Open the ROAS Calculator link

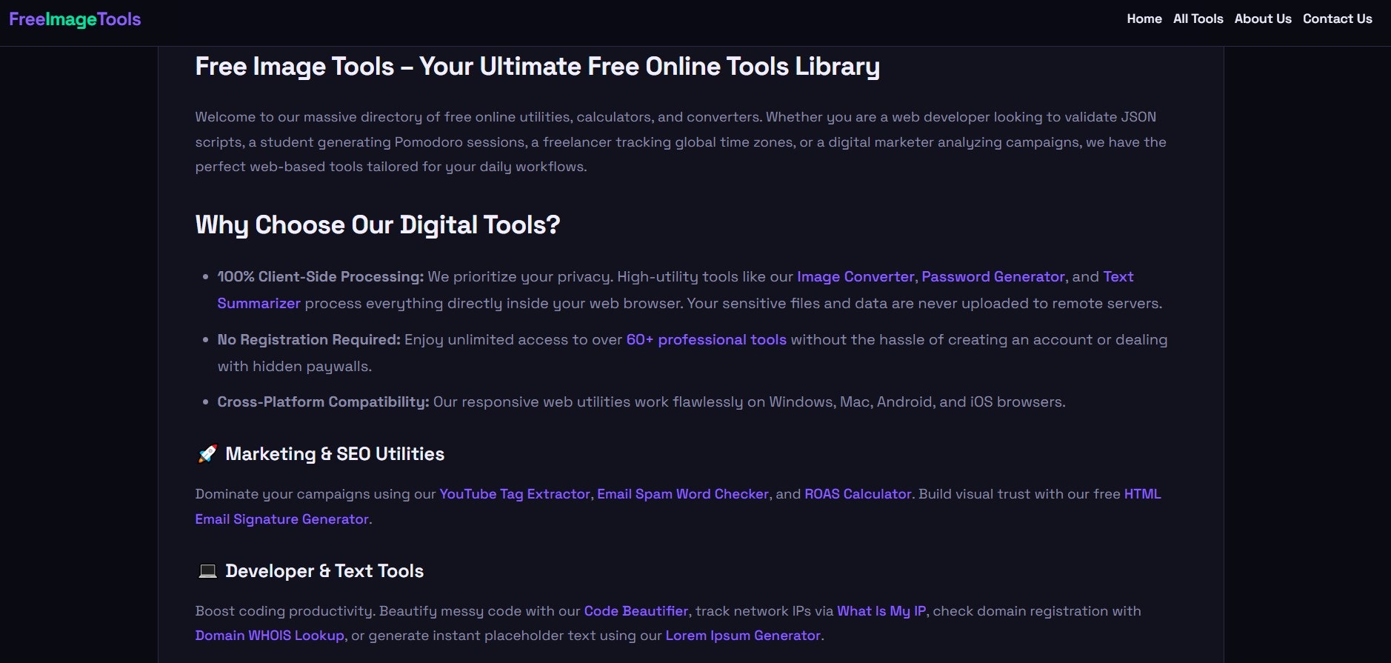[x=858, y=494]
